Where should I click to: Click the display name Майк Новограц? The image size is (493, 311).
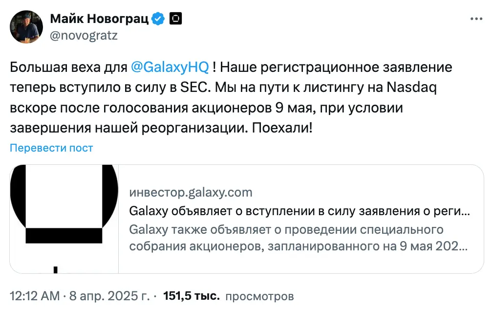[x=99, y=19]
